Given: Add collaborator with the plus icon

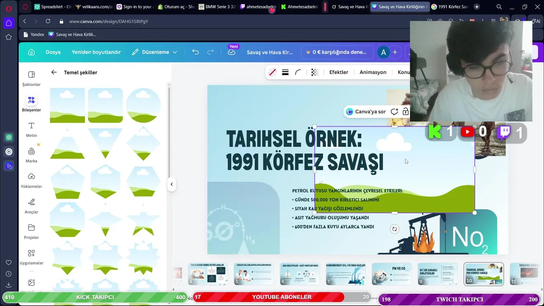Looking at the screenshot, I should pyautogui.click(x=395, y=52).
